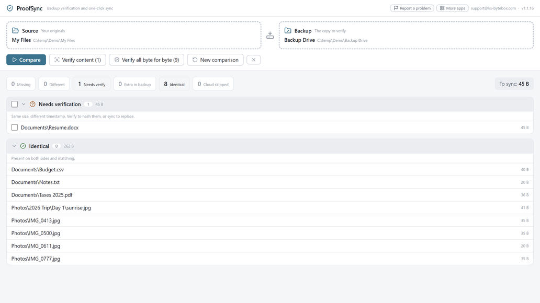Image resolution: width=540 pixels, height=303 pixels.
Task: Filter by 1 Needs verify
Action: pyautogui.click(x=92, y=84)
